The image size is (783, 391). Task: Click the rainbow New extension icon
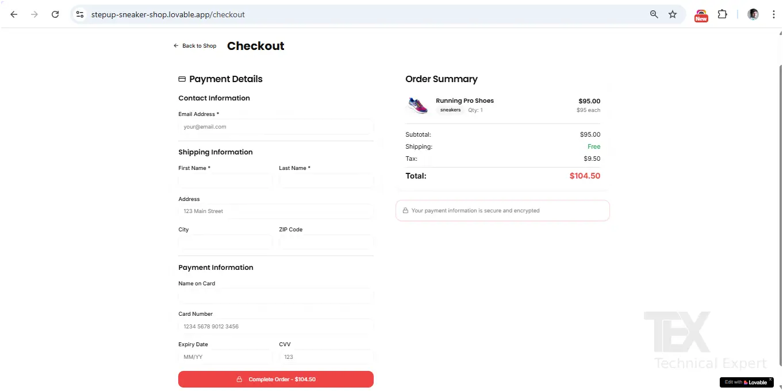701,15
